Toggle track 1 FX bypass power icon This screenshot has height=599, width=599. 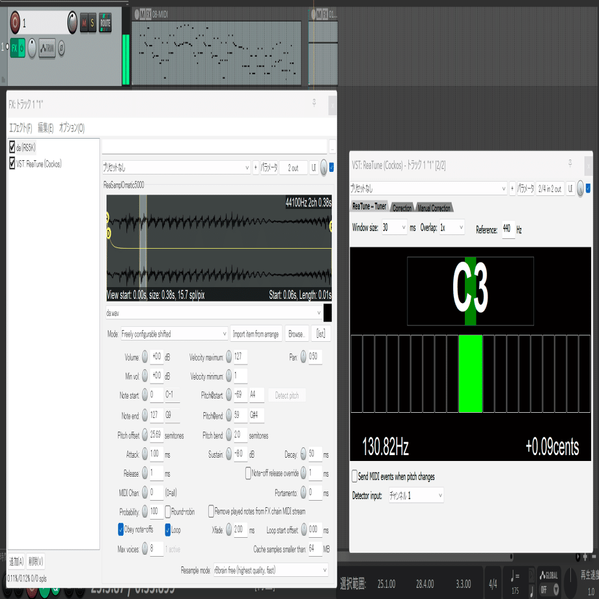click(21, 48)
